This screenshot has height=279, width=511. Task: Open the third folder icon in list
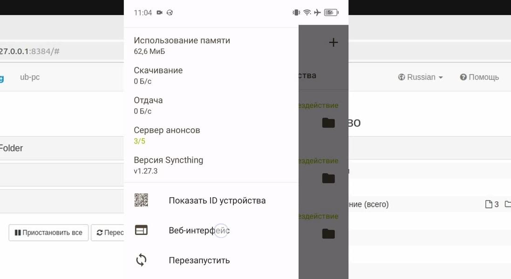click(x=328, y=233)
